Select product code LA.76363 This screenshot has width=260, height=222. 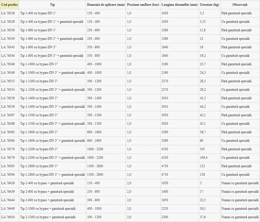coord(8,132)
